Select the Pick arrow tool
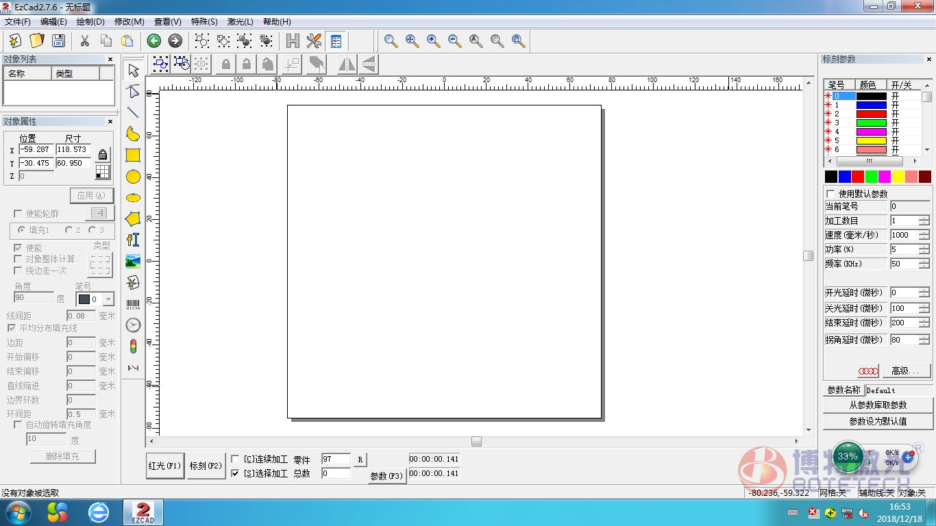This screenshot has width=936, height=526. (x=133, y=71)
